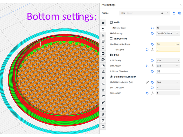Open the Profile dropdown showing Fine
This screenshot has height=137, width=183.
tap(145, 13)
